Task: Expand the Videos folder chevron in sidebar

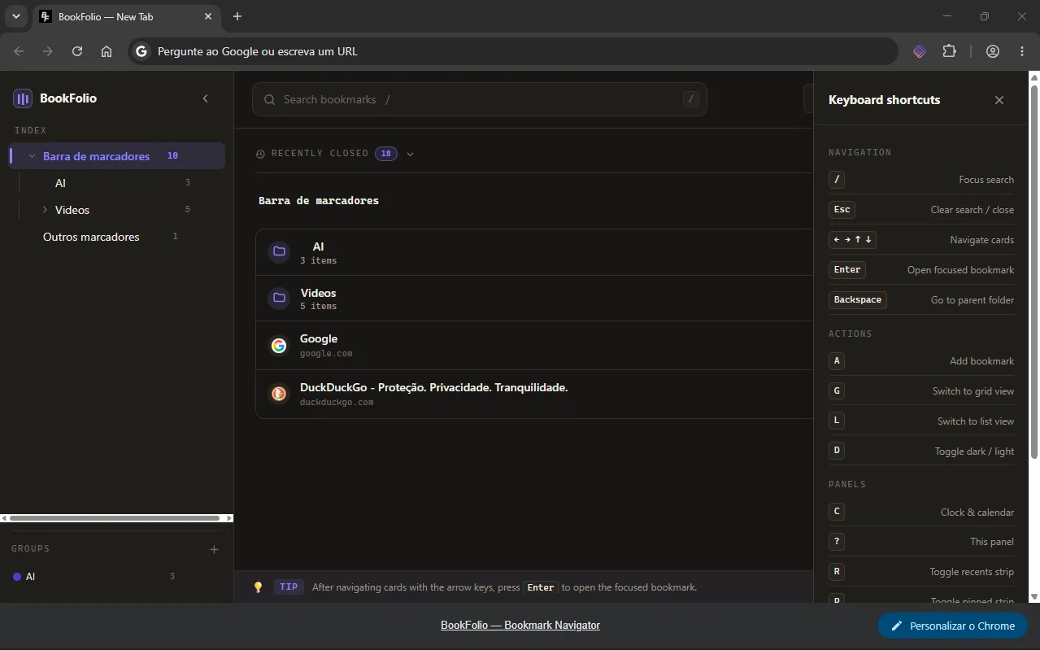Action: 45,210
